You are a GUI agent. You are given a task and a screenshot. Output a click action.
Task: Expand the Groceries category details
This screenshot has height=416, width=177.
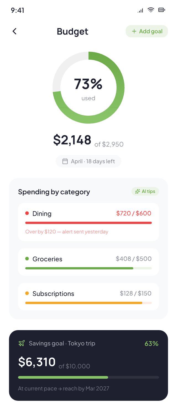[88, 262]
